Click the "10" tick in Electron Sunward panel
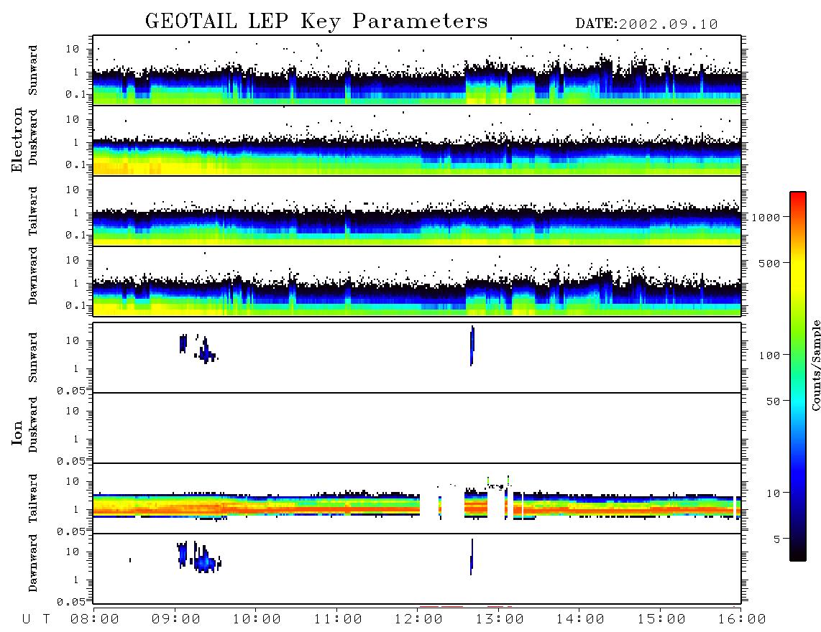821x632 pixels. click(73, 49)
